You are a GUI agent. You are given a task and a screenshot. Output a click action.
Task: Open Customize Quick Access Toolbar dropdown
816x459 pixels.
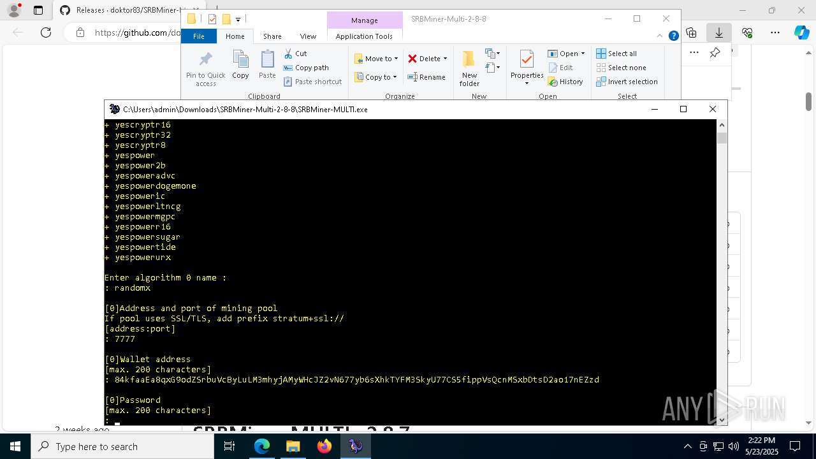238,19
